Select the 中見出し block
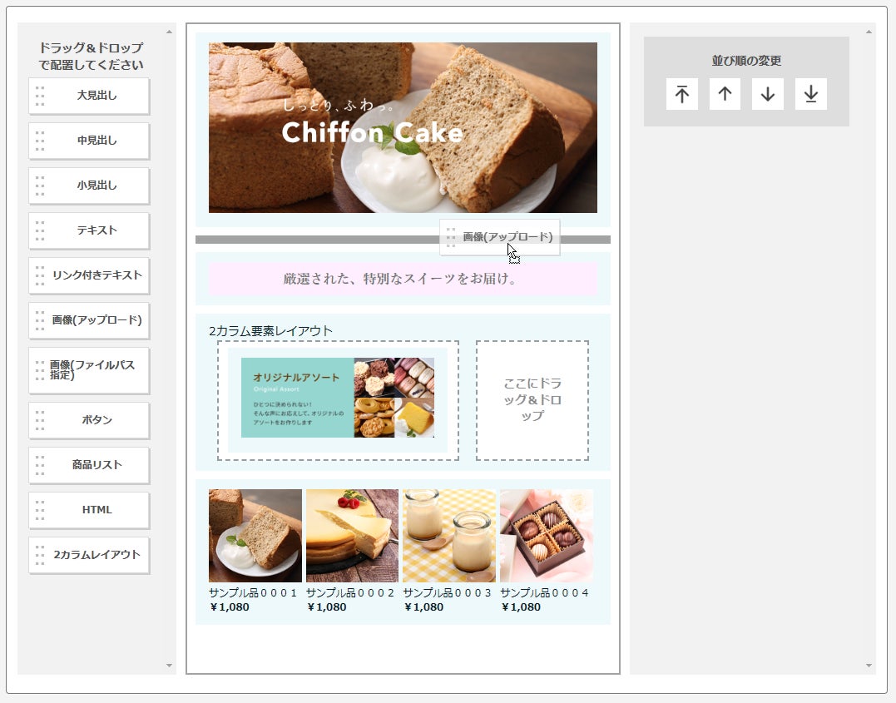 (x=89, y=141)
